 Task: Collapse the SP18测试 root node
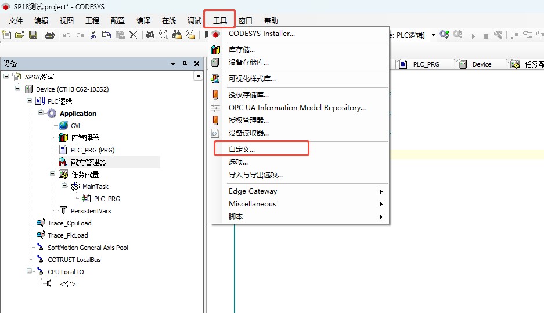pos(6,76)
